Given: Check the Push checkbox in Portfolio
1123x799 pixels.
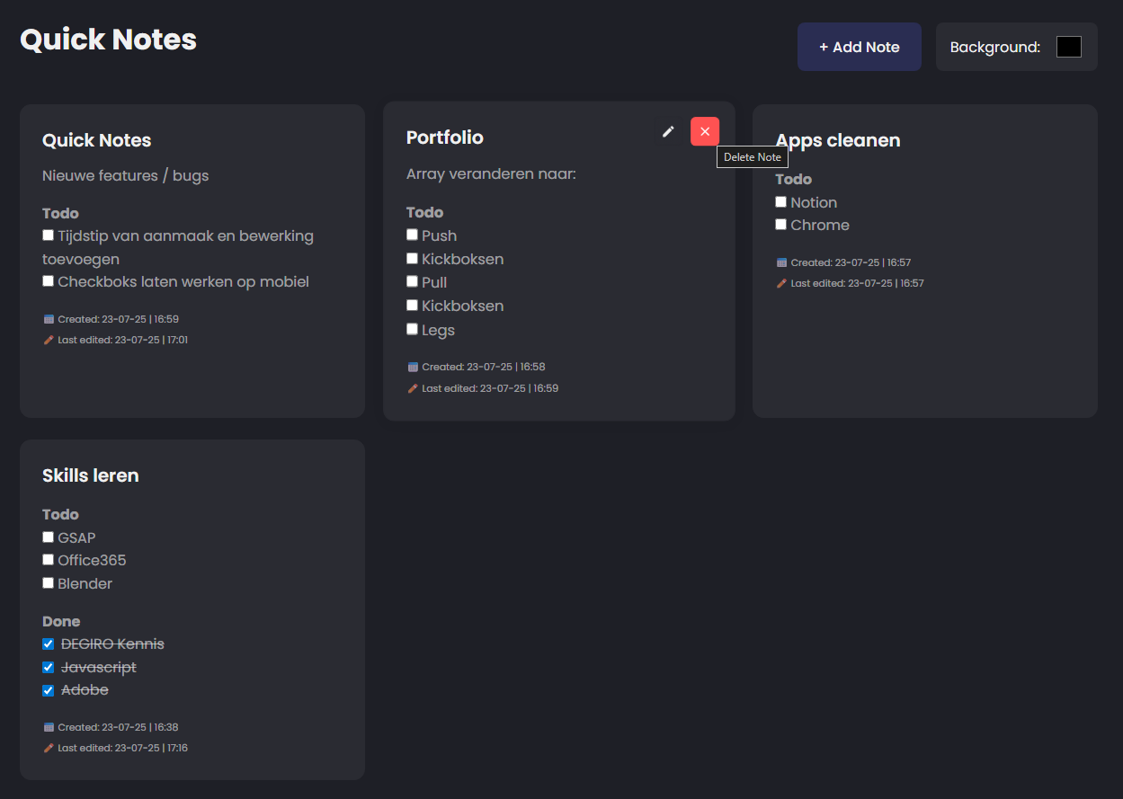Looking at the screenshot, I should point(412,235).
